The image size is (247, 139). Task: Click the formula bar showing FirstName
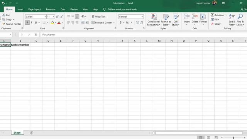[x=143, y=34]
